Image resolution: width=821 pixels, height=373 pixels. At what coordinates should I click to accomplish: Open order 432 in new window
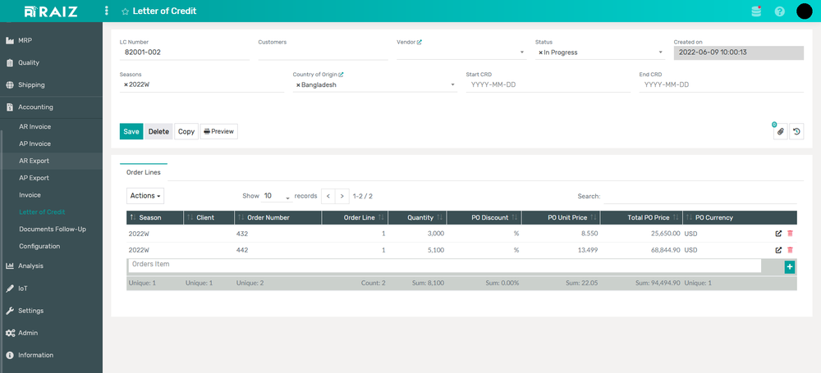click(x=778, y=234)
